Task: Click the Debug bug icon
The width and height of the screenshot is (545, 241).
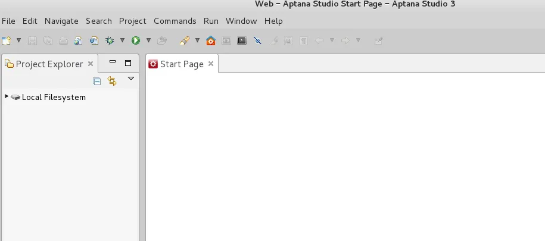Action: tap(110, 40)
